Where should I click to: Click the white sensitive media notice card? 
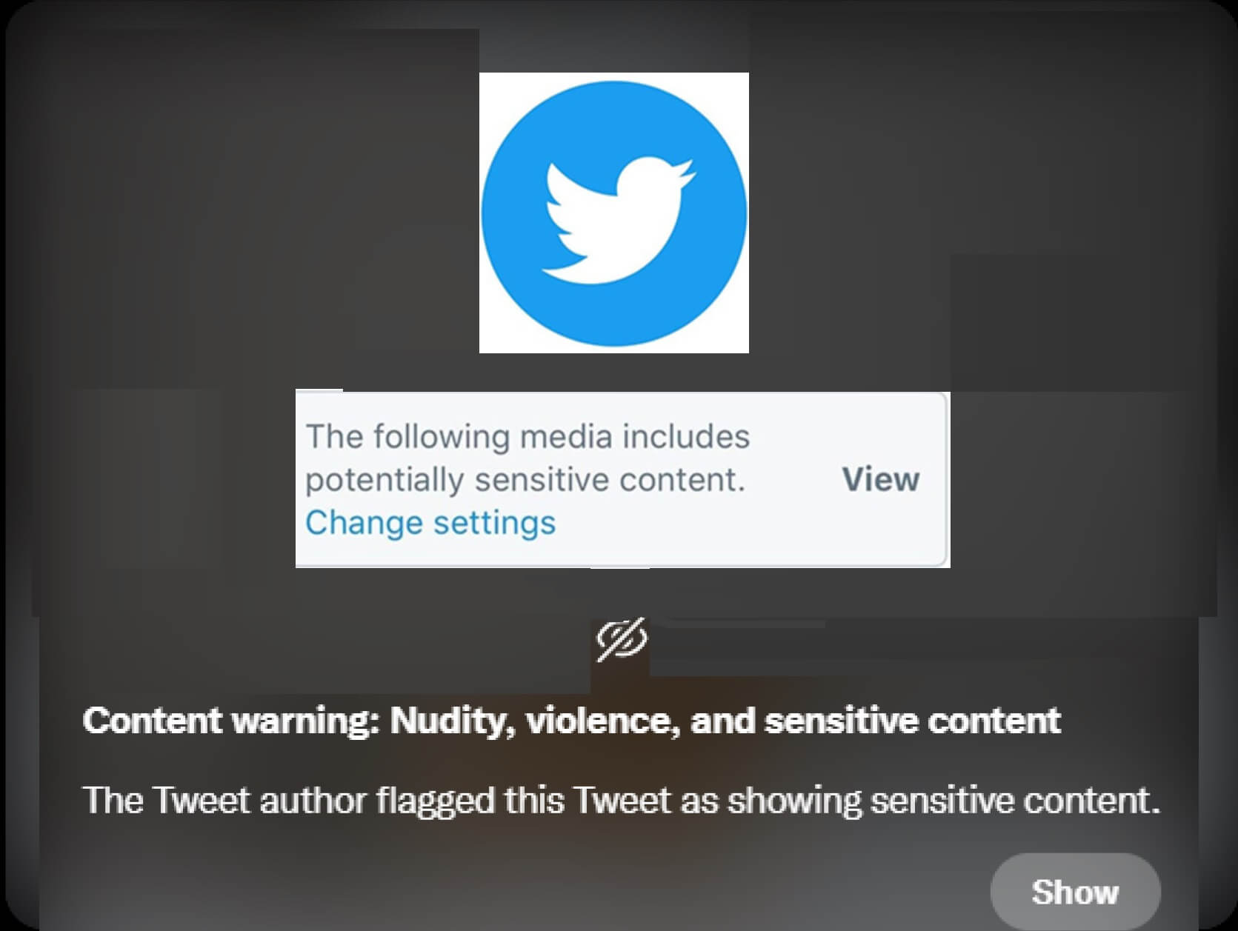pyautogui.click(x=622, y=480)
